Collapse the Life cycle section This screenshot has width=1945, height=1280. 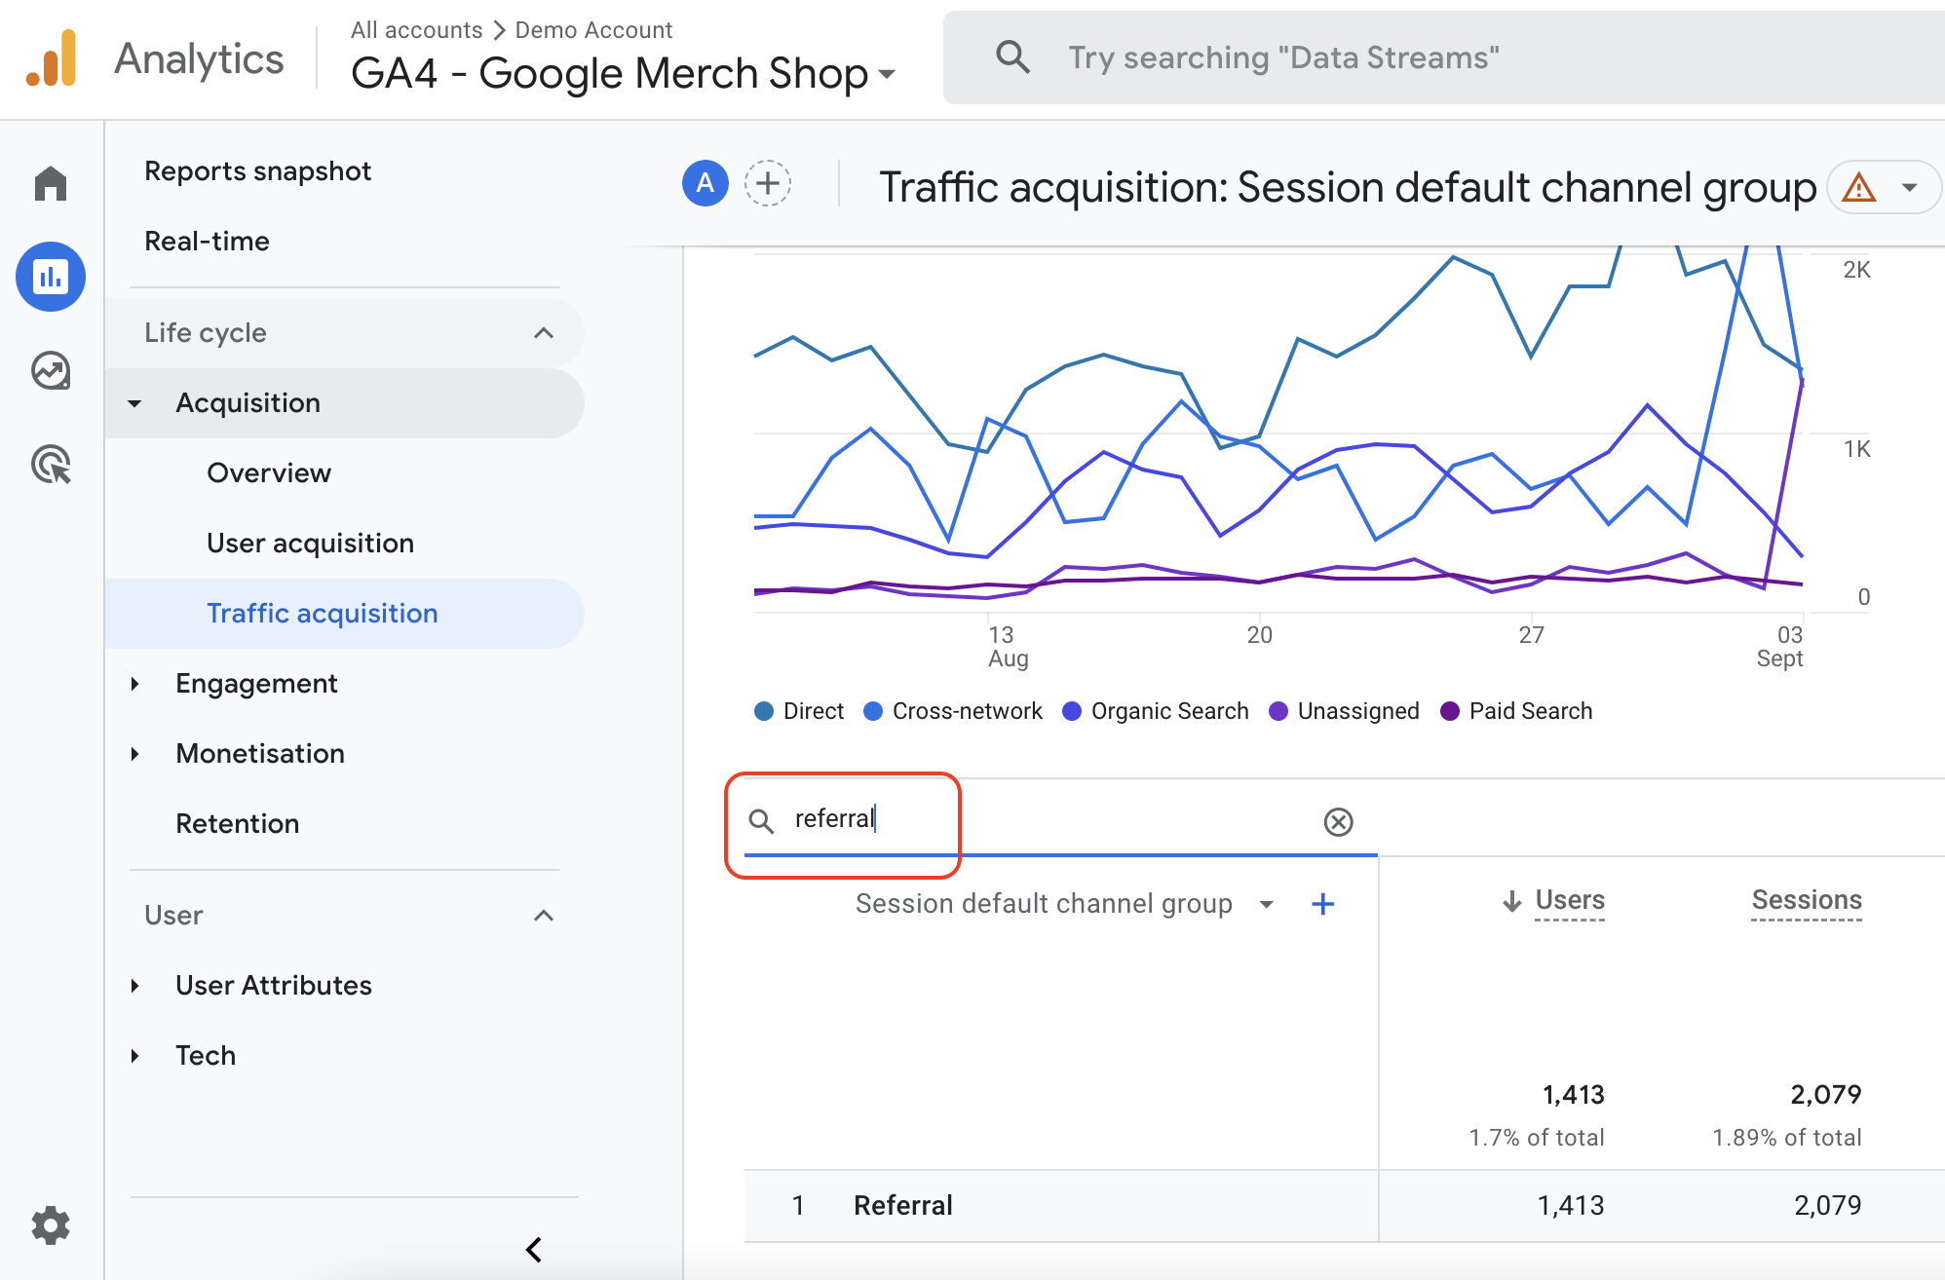click(x=544, y=333)
